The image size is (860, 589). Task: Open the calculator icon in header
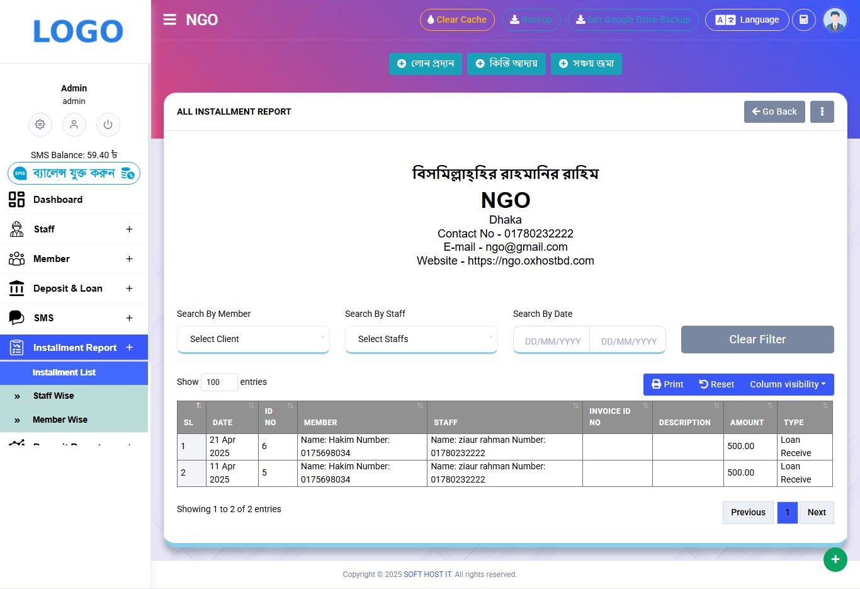(x=803, y=20)
